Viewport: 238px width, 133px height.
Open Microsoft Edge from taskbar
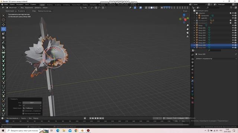coord(58,130)
